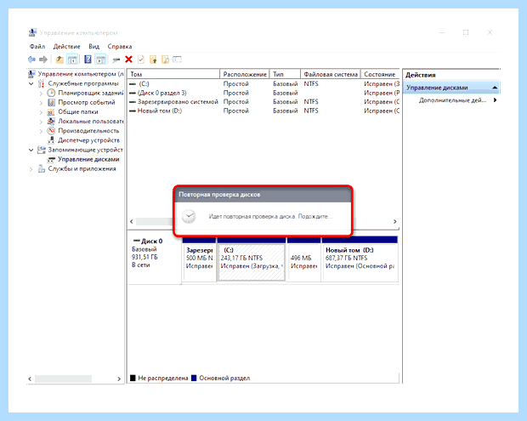This screenshot has height=421, width=527.
Task: Open the Файл menu
Action: pos(37,47)
